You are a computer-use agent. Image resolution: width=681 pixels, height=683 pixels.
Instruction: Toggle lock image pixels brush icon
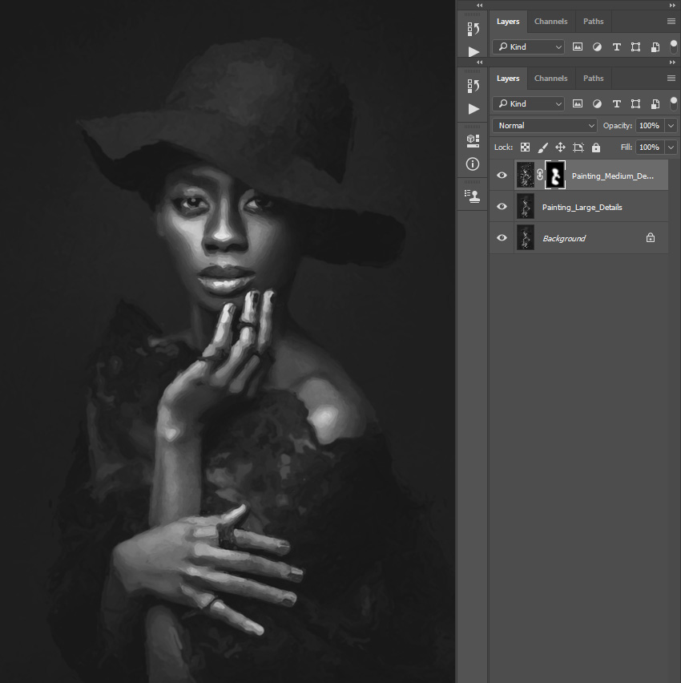[x=542, y=148]
